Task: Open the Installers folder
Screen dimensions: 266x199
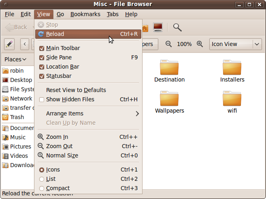Action: coord(232,71)
